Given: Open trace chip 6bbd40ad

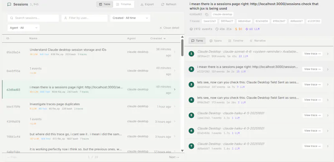Looking at the screenshot, I should click(244, 21).
